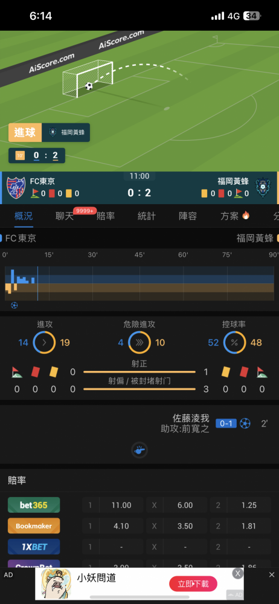Tap the 立即下載 download ad button
Viewport: 279px width, 604px height.
coord(193,584)
